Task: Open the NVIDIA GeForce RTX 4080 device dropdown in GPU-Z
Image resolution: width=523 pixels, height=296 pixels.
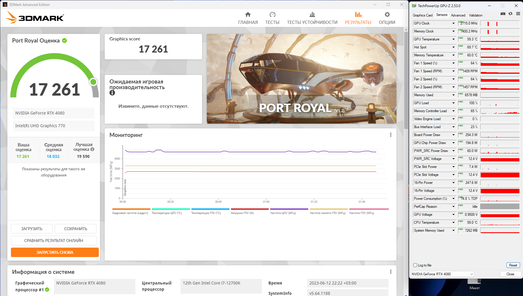Action: point(442,274)
